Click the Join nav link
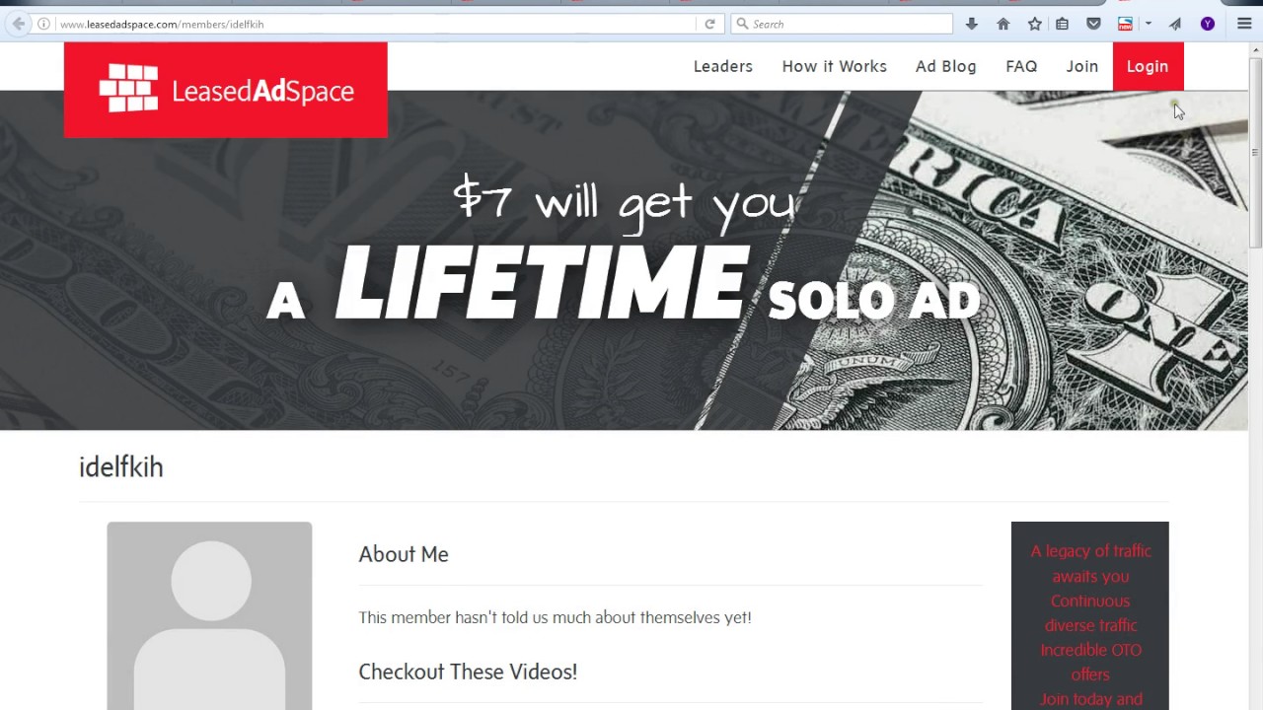The width and height of the screenshot is (1263, 710). pyautogui.click(x=1082, y=66)
